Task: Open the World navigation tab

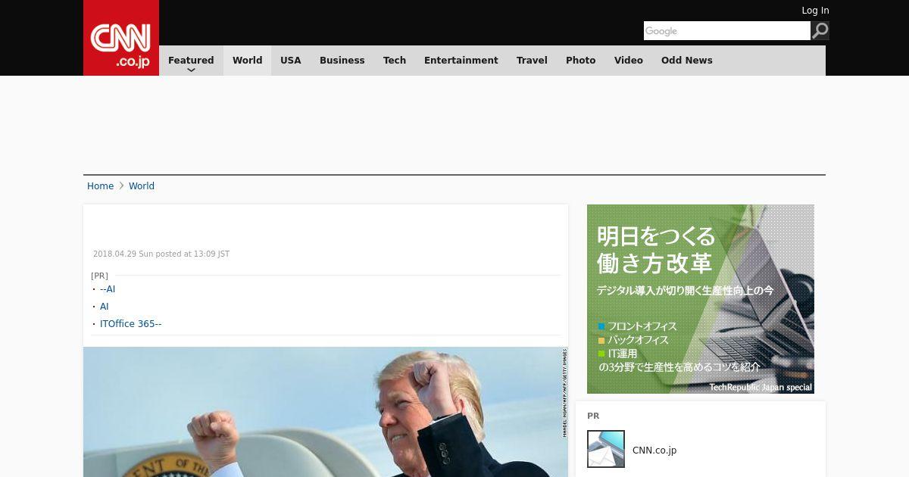Action: (247, 61)
